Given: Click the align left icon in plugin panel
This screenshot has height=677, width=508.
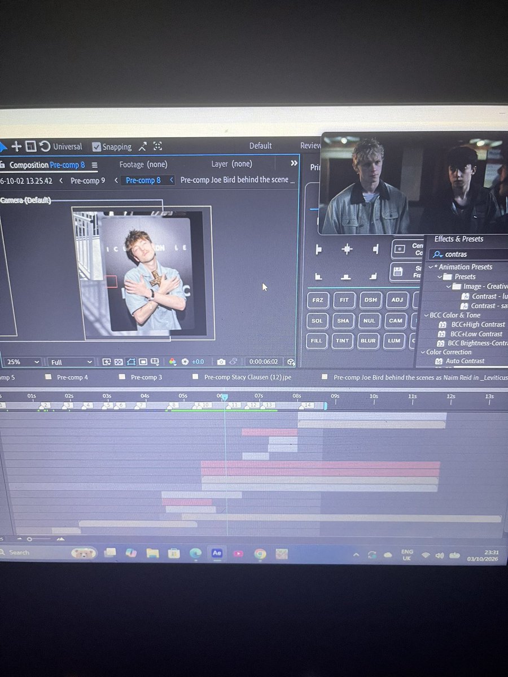Looking at the screenshot, I should (x=318, y=249).
